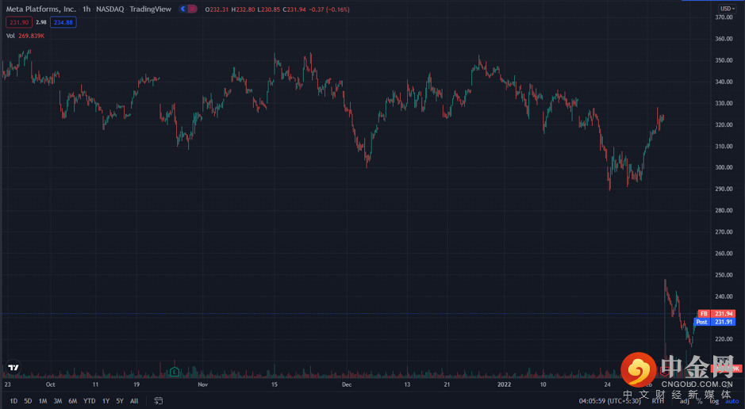This screenshot has height=409, width=745.
Task: Click the Dec label on time axis
Action: pyautogui.click(x=347, y=384)
